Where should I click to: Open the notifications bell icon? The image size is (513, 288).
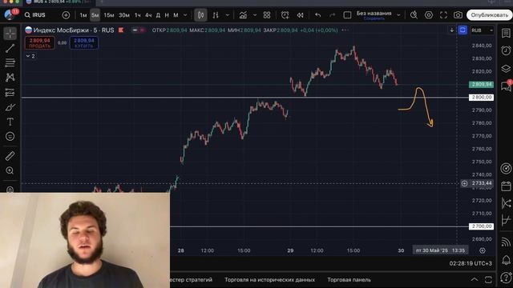pos(506,260)
